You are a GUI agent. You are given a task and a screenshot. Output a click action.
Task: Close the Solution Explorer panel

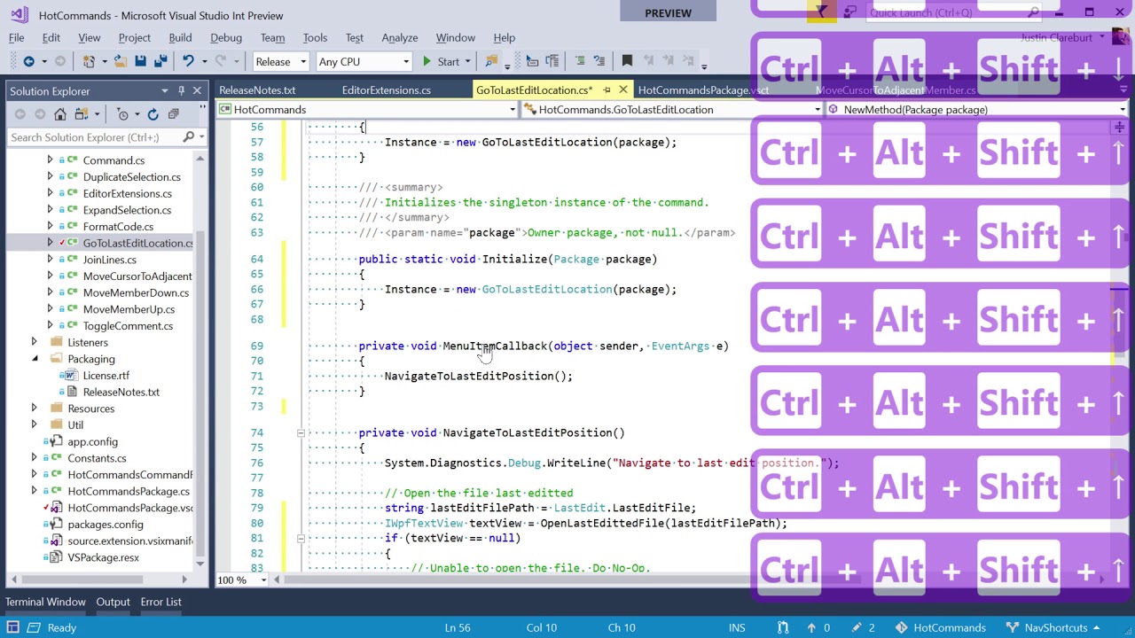pos(197,90)
